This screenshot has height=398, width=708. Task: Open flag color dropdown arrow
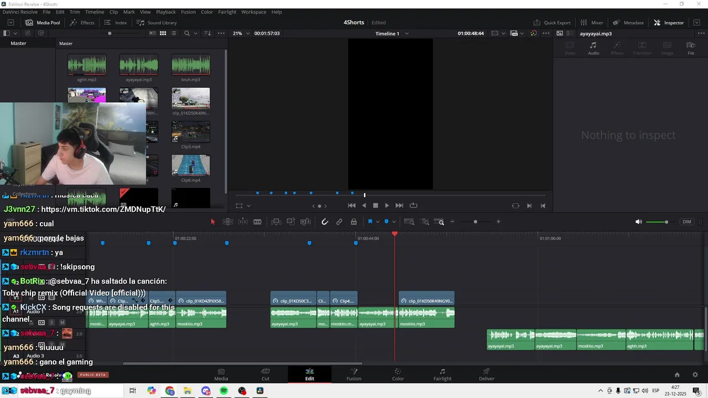(378, 222)
